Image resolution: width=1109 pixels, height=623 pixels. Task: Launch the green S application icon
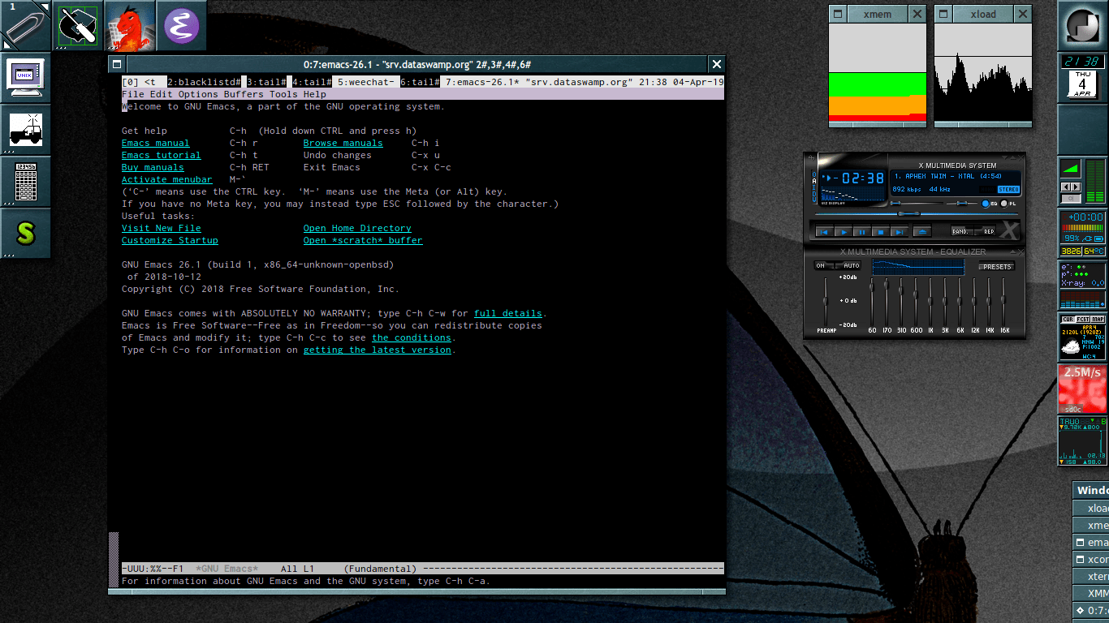tap(26, 234)
